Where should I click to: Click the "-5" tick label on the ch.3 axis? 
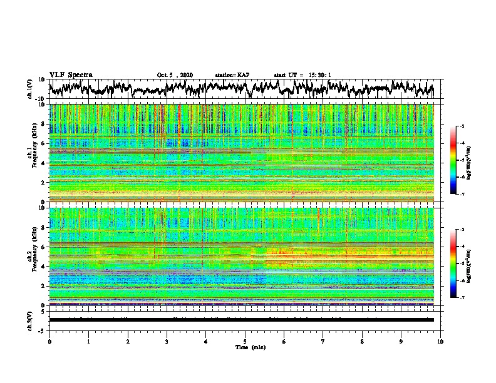click(x=41, y=331)
